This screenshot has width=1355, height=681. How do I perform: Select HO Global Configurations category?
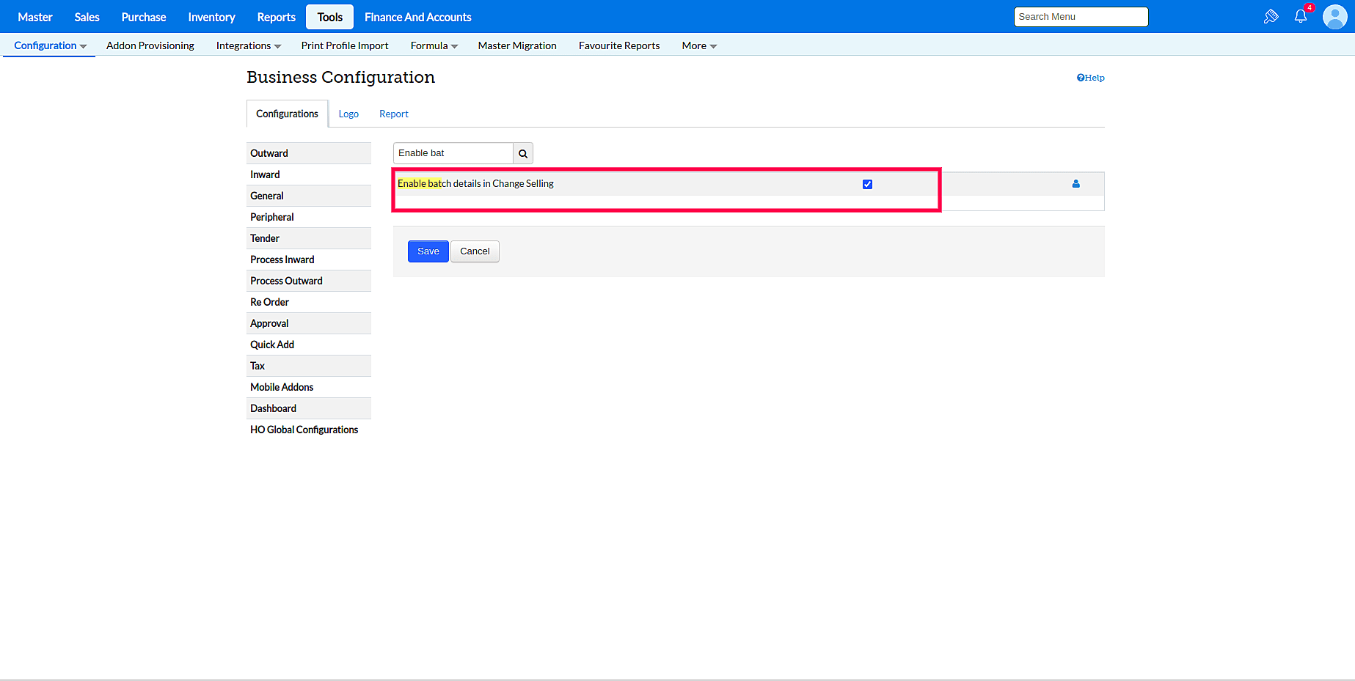point(309,430)
